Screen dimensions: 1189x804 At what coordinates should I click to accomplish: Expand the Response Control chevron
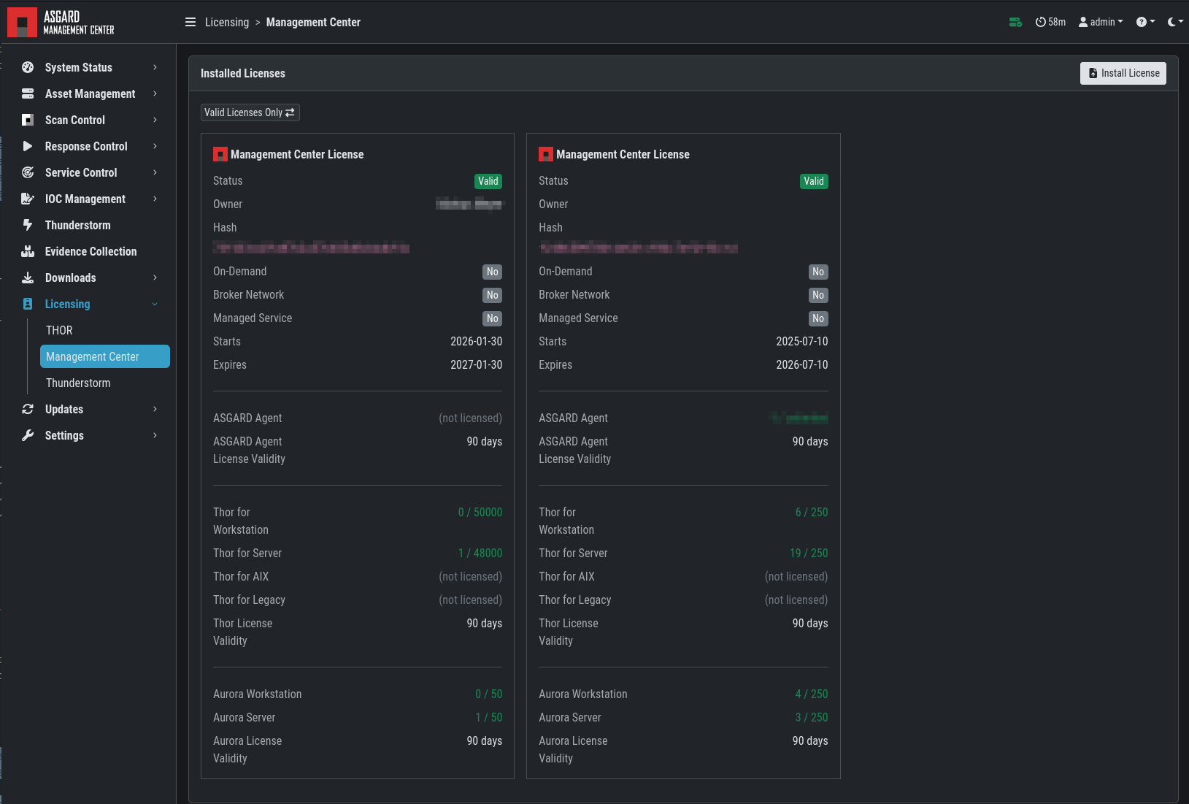pyautogui.click(x=155, y=146)
